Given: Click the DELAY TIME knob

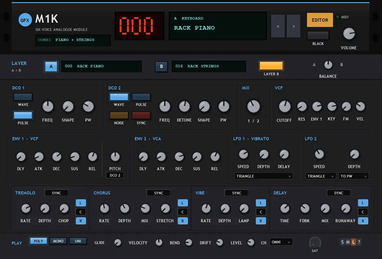Looking at the screenshot, I should coord(285,209).
